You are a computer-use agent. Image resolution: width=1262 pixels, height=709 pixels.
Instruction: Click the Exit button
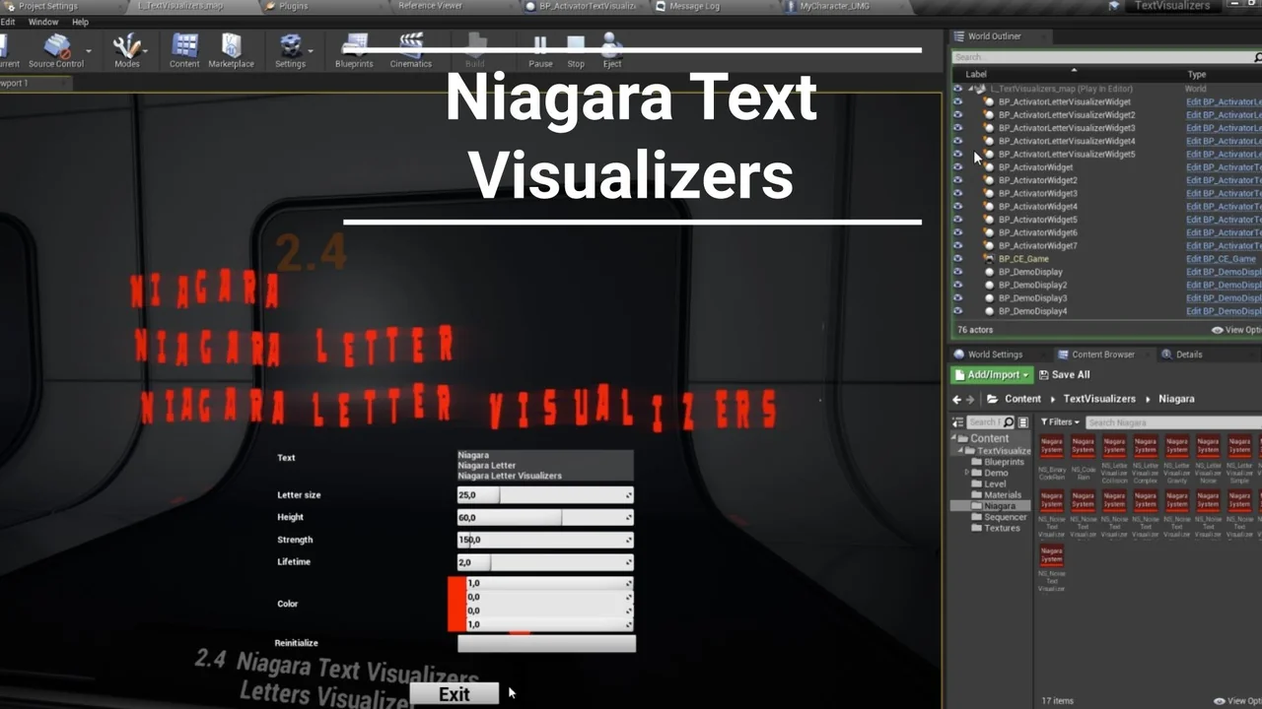click(x=454, y=694)
